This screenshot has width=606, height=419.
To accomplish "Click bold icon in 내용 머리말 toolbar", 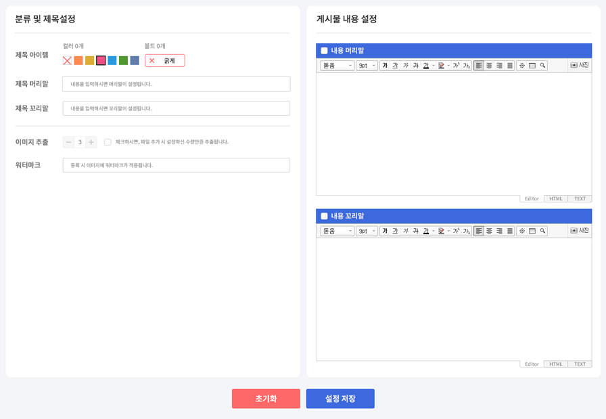I will click(385, 66).
